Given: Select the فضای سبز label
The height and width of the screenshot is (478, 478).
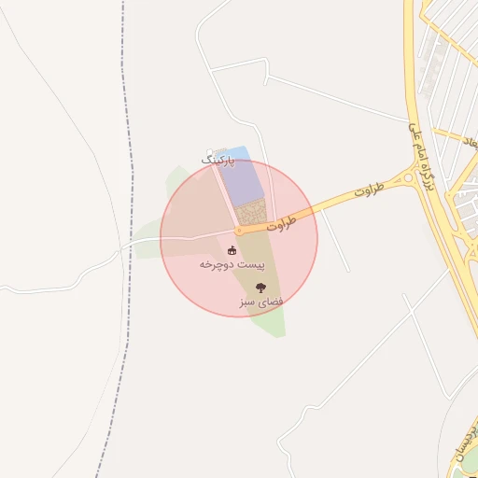Looking at the screenshot, I should pos(261,302).
